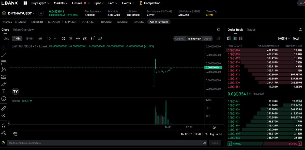Screen dimensions: 305x150
Task: Favorite DMTNAT/USDT with star icon
Action: pos(41,13)
